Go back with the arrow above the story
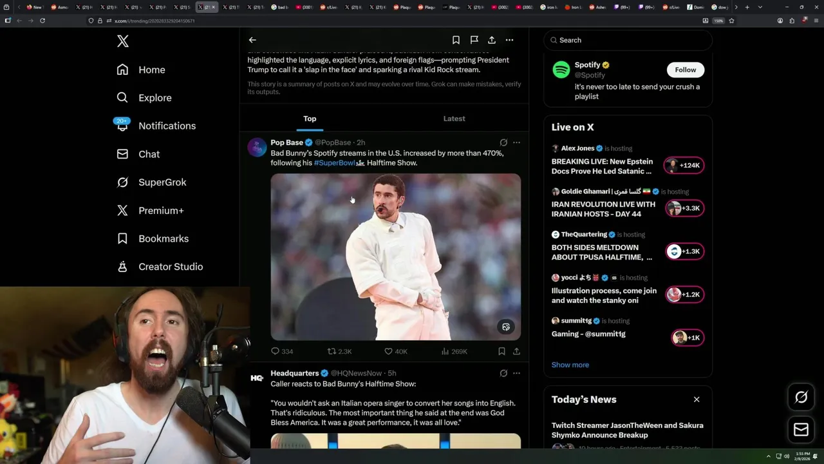This screenshot has width=824, height=464. [252, 40]
